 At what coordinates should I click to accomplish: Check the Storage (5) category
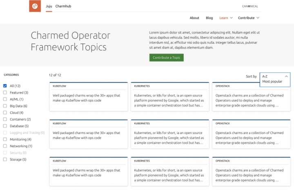(5, 159)
